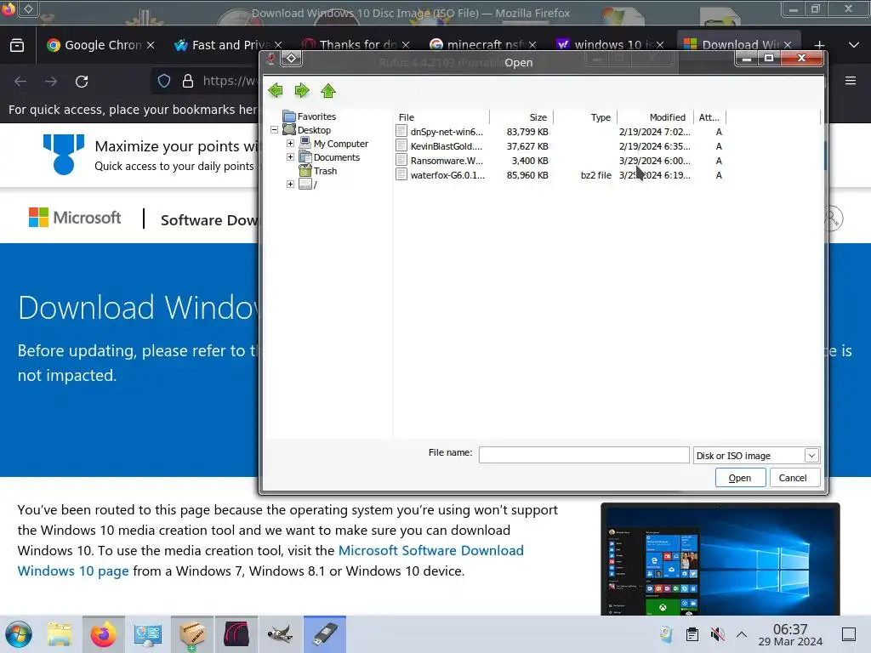Viewport: 871px width, 653px height.
Task: Click the site security padlock icon
Action: click(188, 81)
